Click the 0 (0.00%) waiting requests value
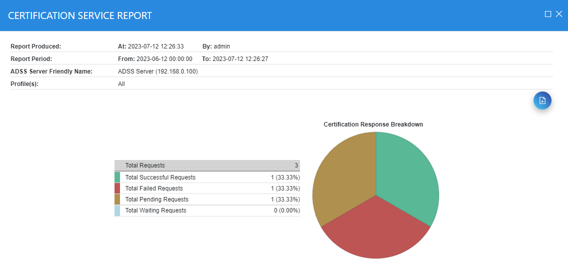The image size is (568, 277). [x=286, y=210]
